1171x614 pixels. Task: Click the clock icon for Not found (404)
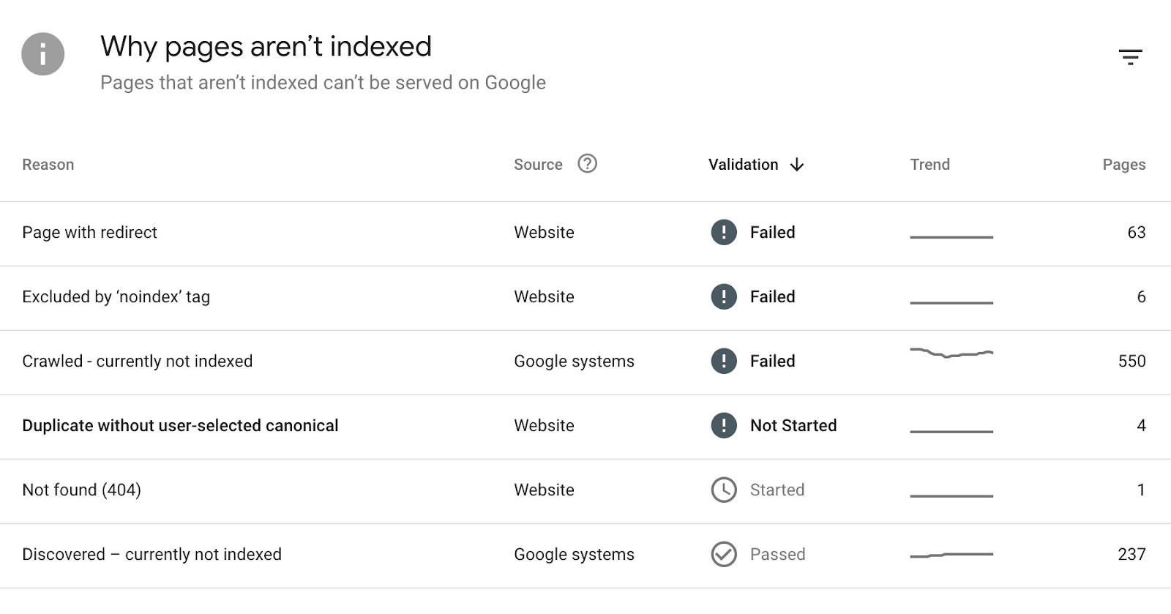(x=724, y=490)
